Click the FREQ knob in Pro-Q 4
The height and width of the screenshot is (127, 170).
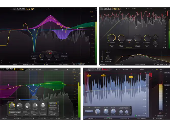tap(42, 56)
